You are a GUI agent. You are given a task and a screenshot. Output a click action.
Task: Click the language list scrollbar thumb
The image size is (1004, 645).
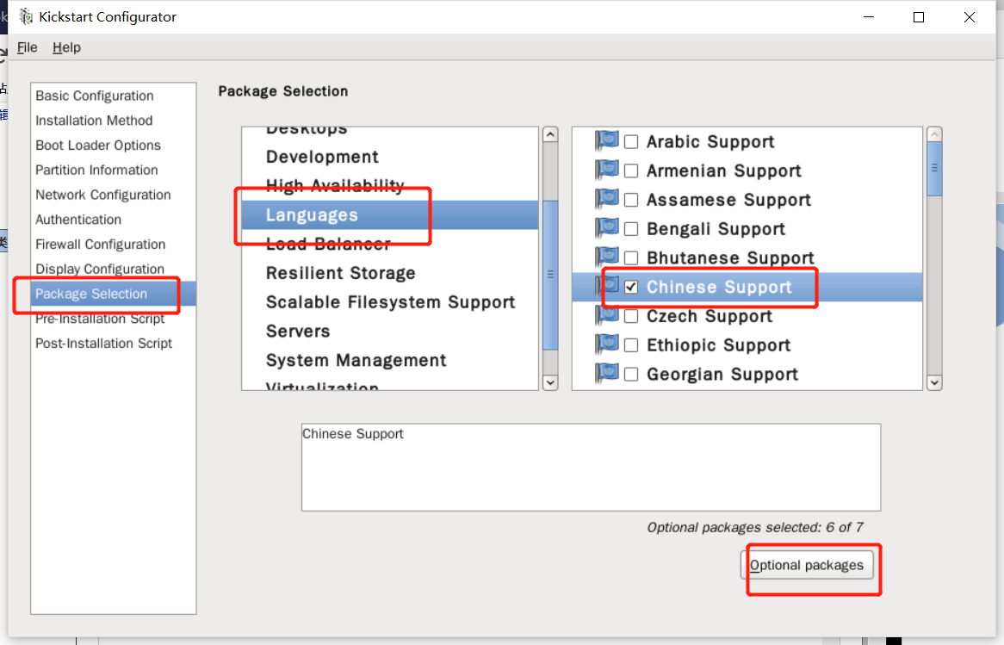(x=934, y=169)
